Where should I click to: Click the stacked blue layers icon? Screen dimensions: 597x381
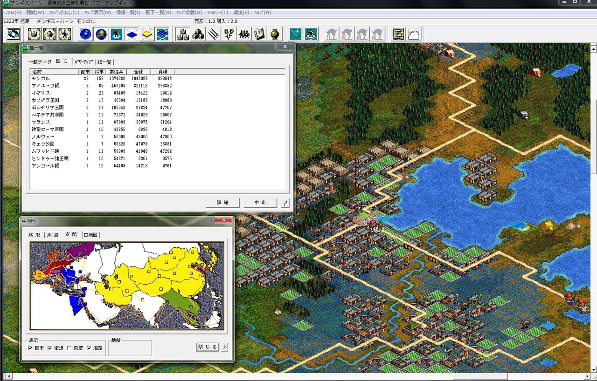coord(162,34)
